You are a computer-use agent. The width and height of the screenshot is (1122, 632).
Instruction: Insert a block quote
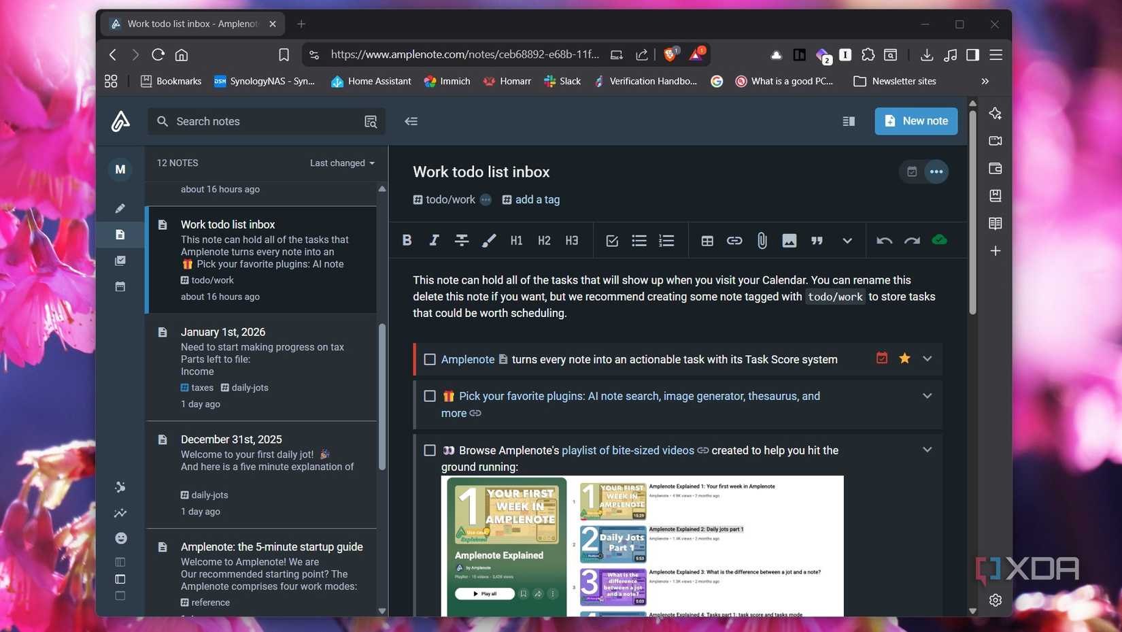click(x=815, y=240)
